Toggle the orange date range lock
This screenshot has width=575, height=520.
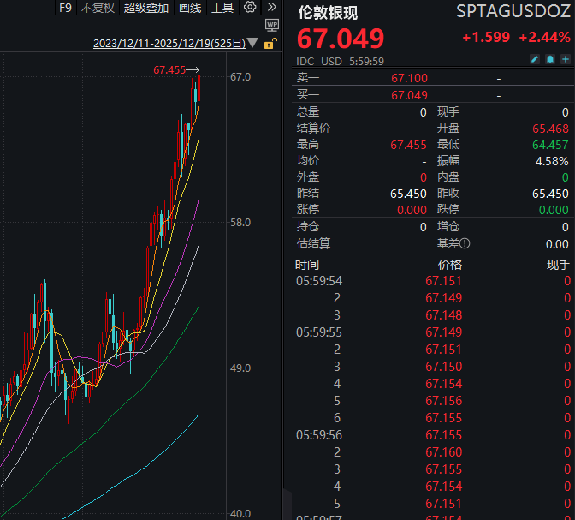(x=270, y=44)
